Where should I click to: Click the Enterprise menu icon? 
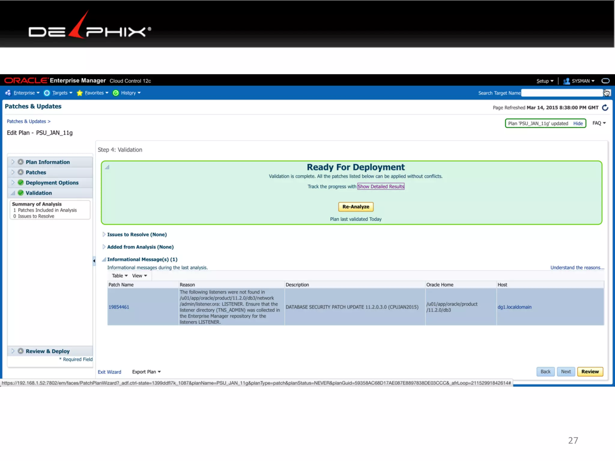tap(8, 93)
